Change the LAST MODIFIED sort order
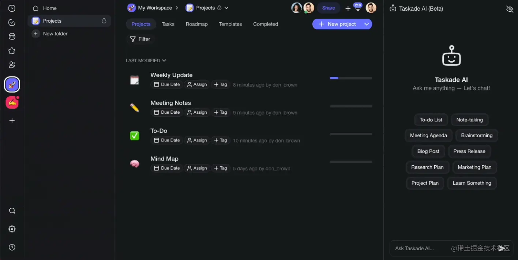518x260 pixels. 146,60
